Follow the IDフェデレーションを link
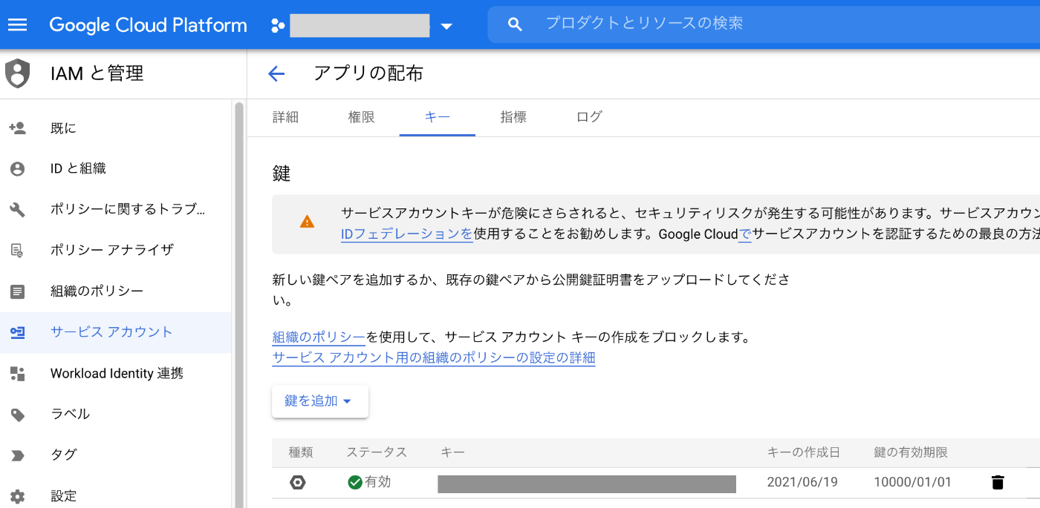The width and height of the screenshot is (1040, 508). (406, 234)
